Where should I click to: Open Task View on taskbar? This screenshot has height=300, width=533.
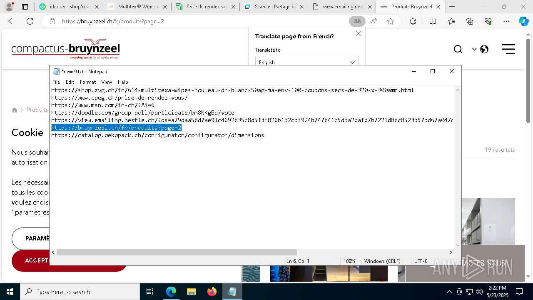pos(150,292)
